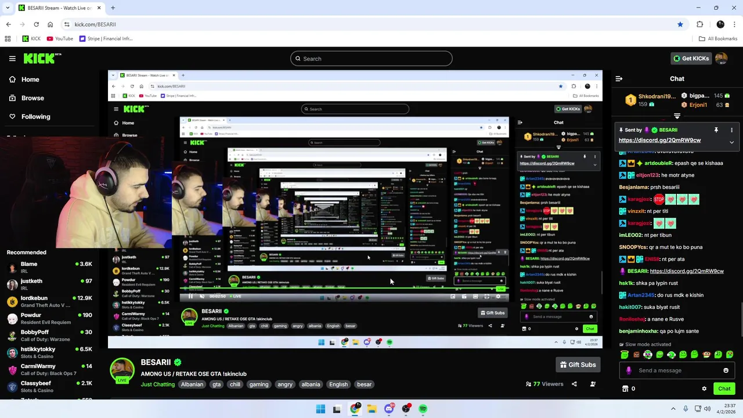743x418 pixels.
Task: Open the clock and date flyout
Action: [x=727, y=409]
